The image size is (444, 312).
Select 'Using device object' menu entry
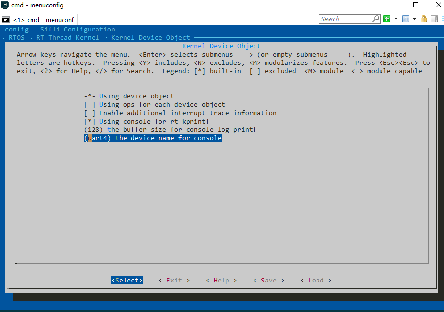pyautogui.click(x=136, y=96)
